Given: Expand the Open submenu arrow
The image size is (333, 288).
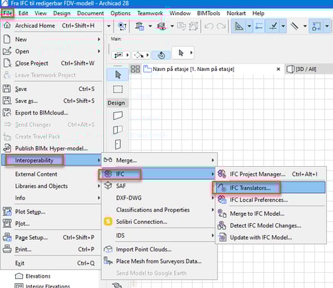Looking at the screenshot, I should pyautogui.click(x=99, y=51).
